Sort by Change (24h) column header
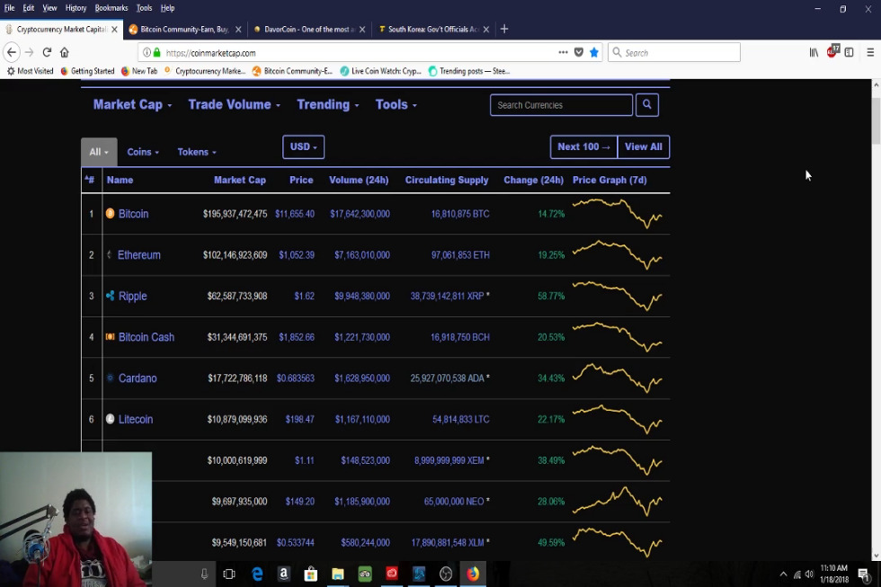This screenshot has height=587, width=881. 533,180
